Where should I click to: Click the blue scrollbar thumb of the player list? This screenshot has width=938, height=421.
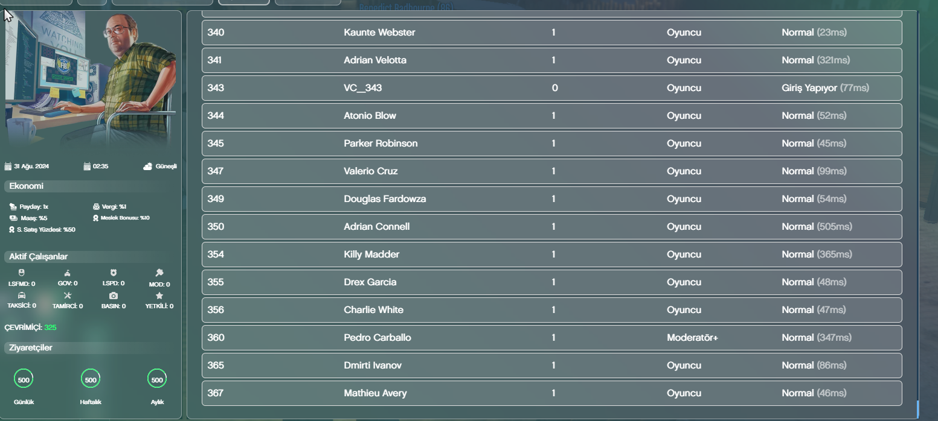coord(917,409)
